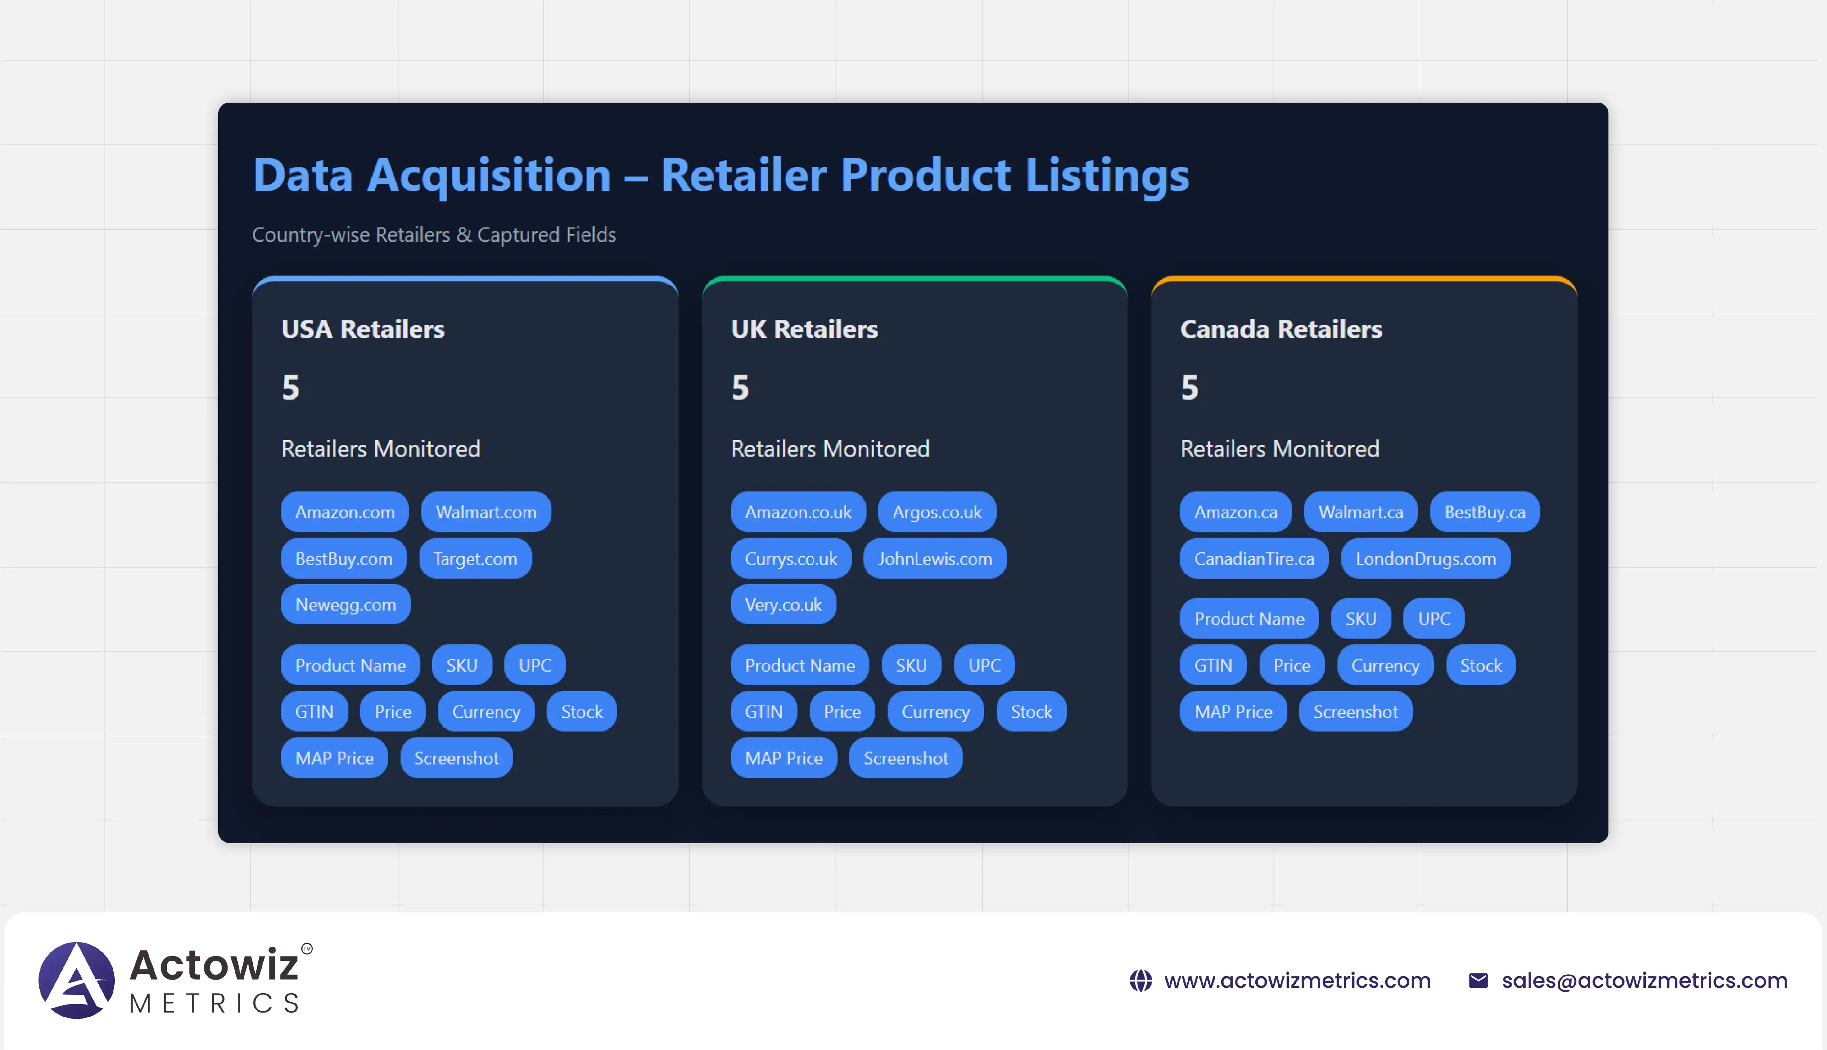Screen dimensions: 1827x1050
Task: Select Target.com in USA Retailers card
Action: click(475, 559)
